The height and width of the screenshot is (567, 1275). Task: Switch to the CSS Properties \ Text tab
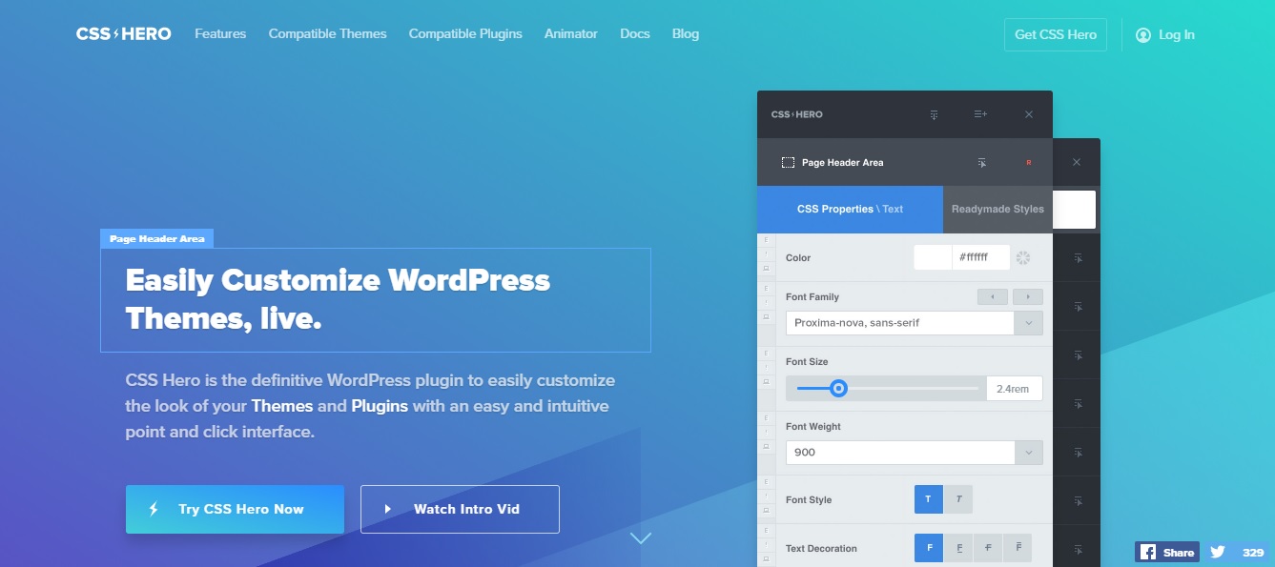tap(850, 210)
